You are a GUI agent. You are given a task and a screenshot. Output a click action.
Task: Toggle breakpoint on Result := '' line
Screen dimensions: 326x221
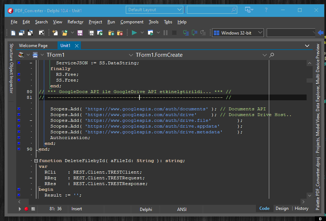tap(19, 195)
